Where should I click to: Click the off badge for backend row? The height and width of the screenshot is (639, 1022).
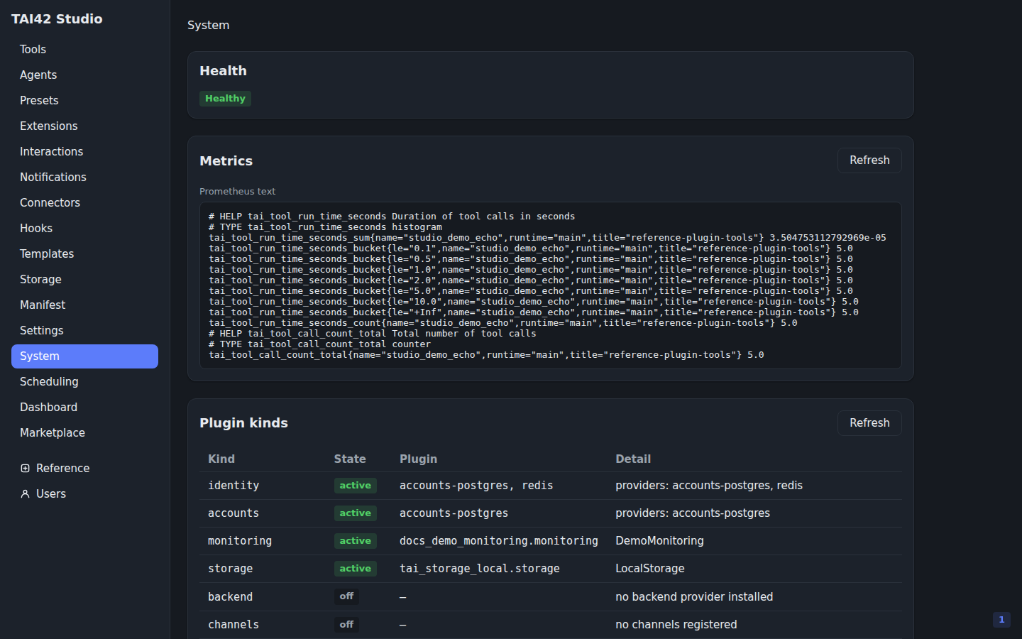346,596
